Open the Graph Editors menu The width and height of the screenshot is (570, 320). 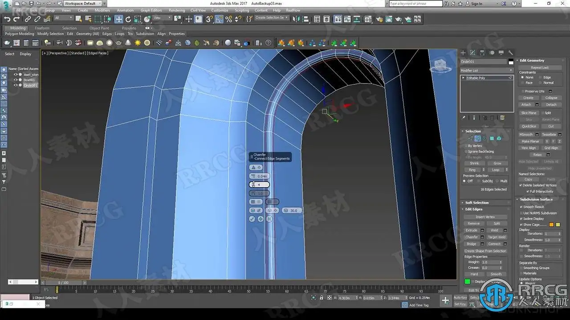[x=151, y=10]
